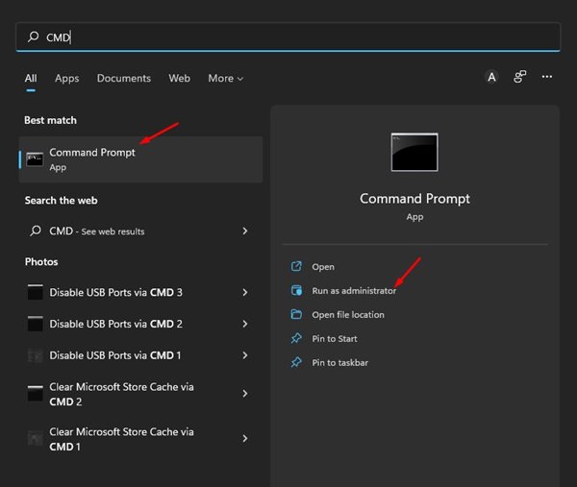This screenshot has height=487, width=577.
Task: Click the Pin to Start pin icon
Action: [x=296, y=339]
